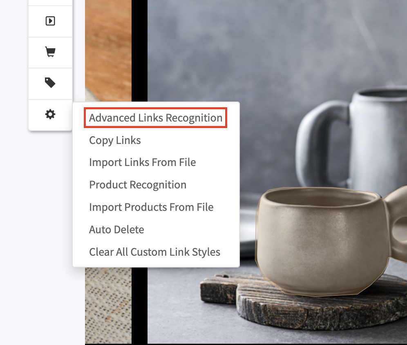Choose Import Products From File

tap(151, 207)
